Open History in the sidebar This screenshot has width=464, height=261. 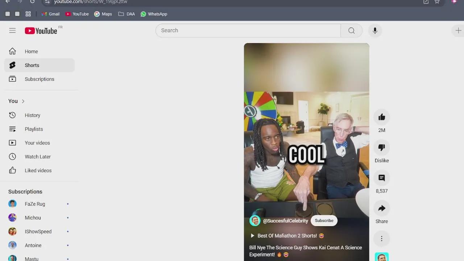point(40,115)
